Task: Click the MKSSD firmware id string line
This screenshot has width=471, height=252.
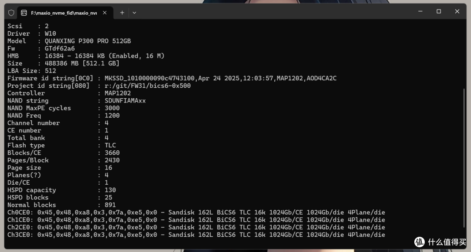Action: 172,78
